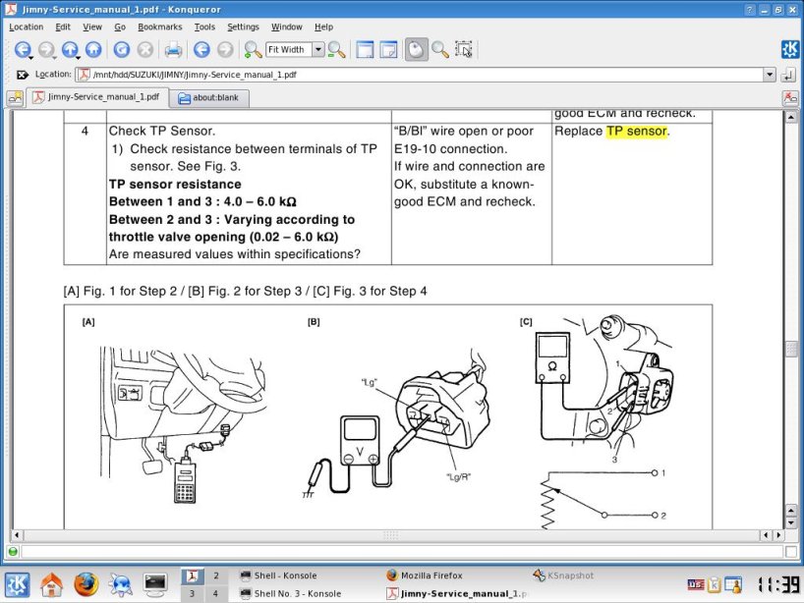Viewport: 804px width, 603px height.
Task: Click the Print icon in toolbar
Action: tap(173, 49)
